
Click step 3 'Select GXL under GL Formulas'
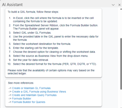coord(32,33)
